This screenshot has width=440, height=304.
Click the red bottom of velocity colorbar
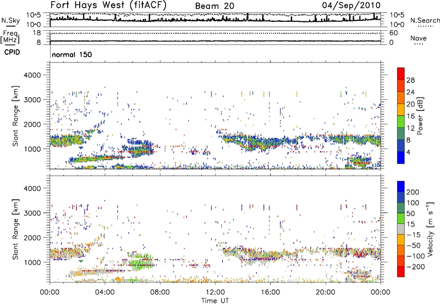[x=401, y=272]
